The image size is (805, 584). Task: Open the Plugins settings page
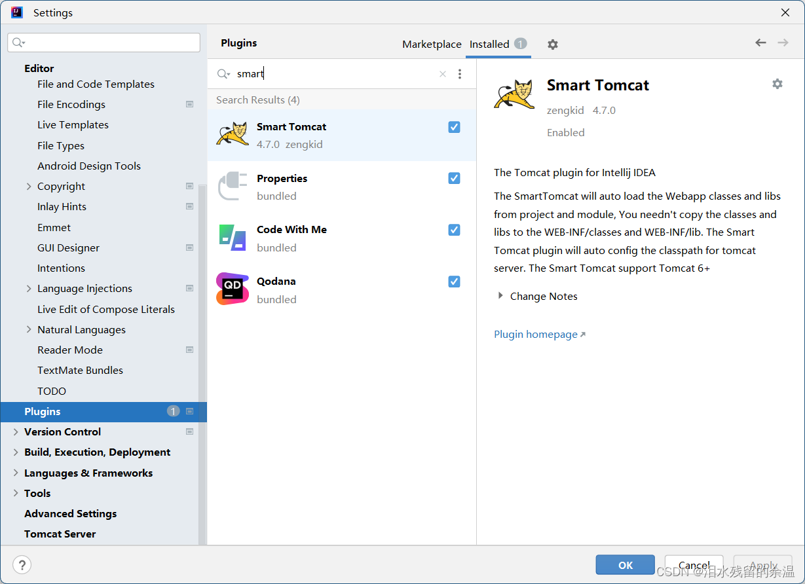(x=103, y=412)
